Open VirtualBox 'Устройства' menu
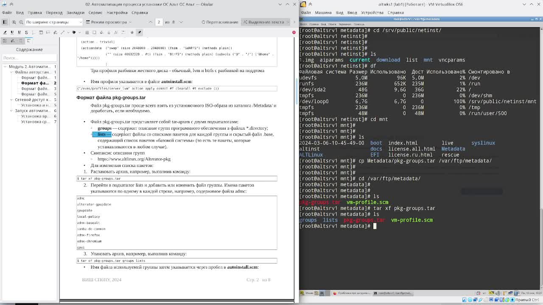Viewport: 543px width, 305px height. pos(372,13)
